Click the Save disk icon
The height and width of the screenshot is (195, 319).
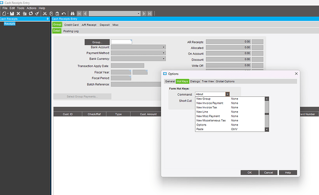point(12,13)
